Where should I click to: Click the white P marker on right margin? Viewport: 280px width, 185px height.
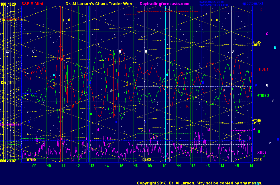pos(269,143)
